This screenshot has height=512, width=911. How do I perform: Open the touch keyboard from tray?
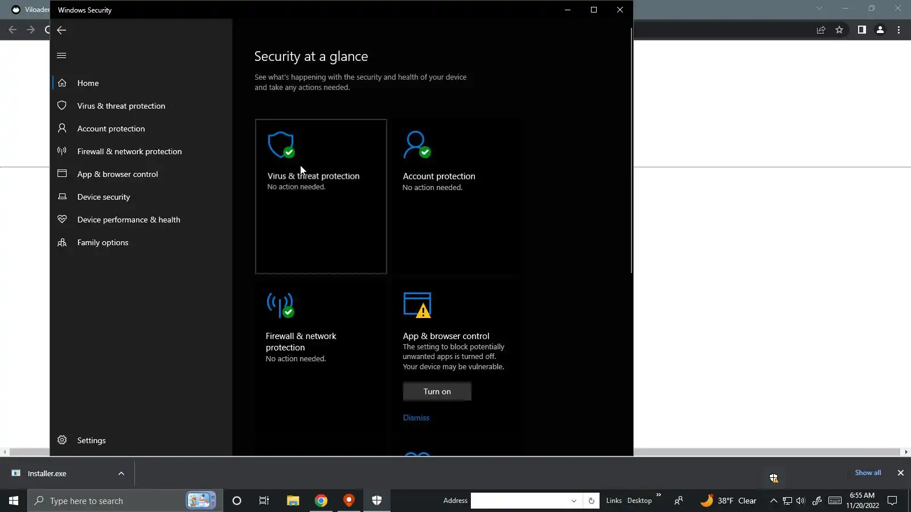(835, 501)
